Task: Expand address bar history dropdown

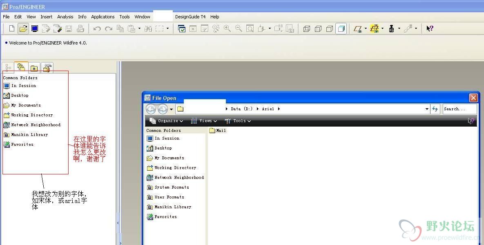Action: 427,109
